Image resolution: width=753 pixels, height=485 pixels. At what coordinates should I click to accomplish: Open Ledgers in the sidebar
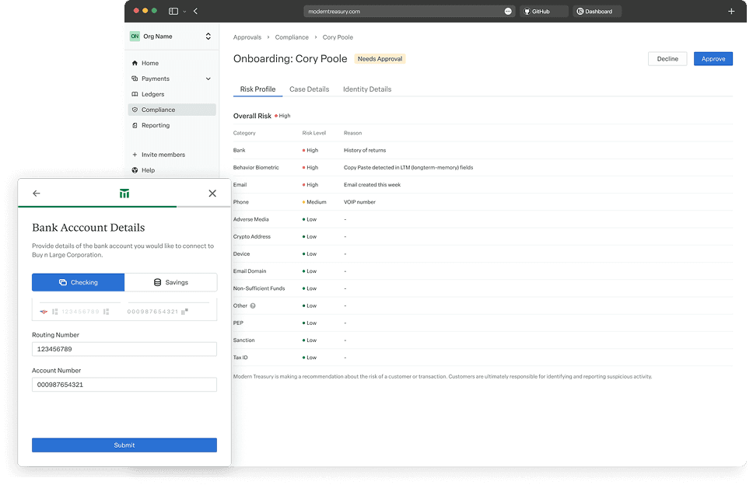pyautogui.click(x=172, y=94)
